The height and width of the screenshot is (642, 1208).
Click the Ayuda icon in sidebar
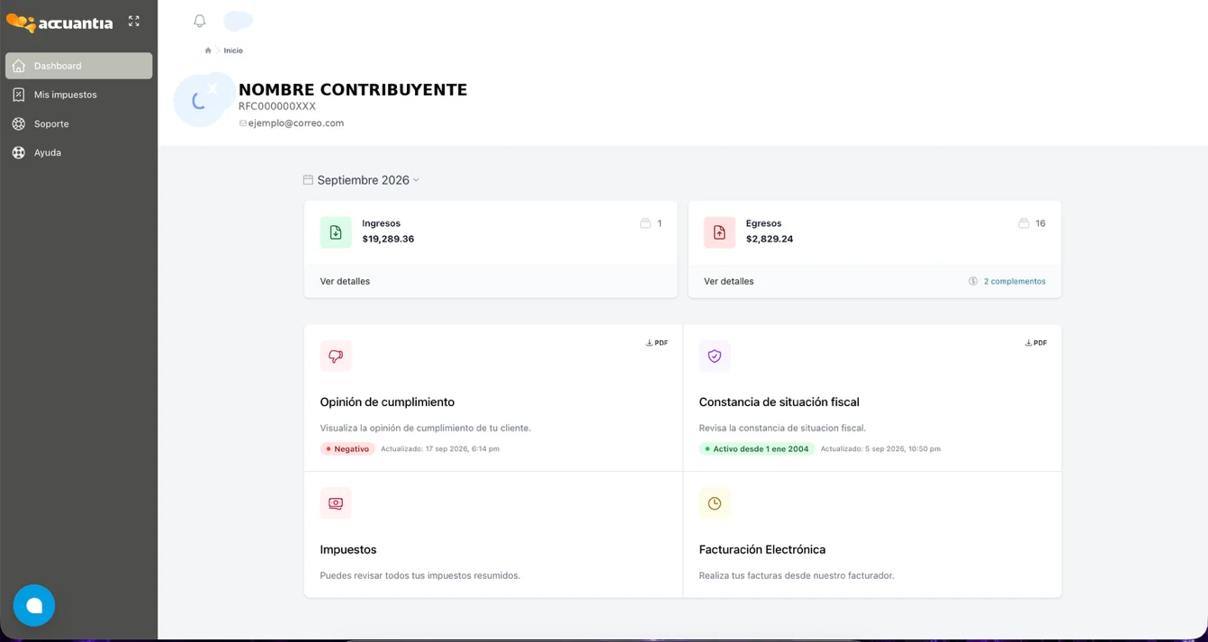pyautogui.click(x=19, y=152)
